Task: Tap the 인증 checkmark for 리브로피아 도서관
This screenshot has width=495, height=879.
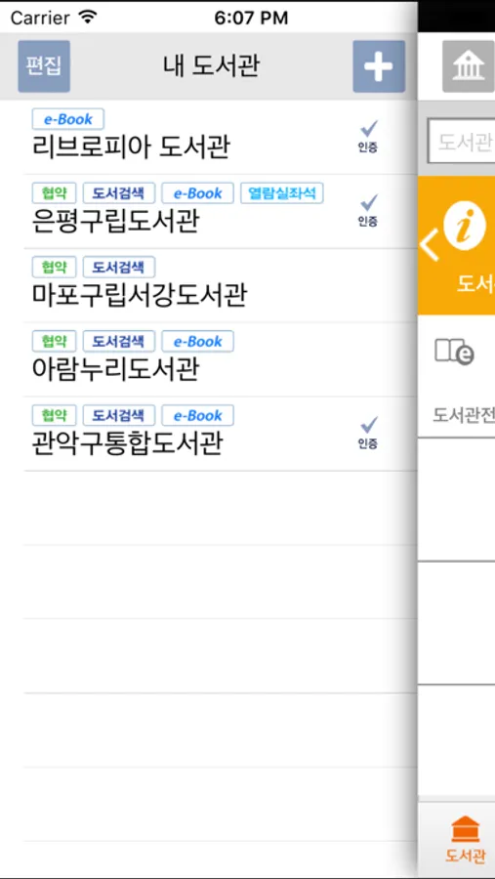Action: click(x=368, y=136)
